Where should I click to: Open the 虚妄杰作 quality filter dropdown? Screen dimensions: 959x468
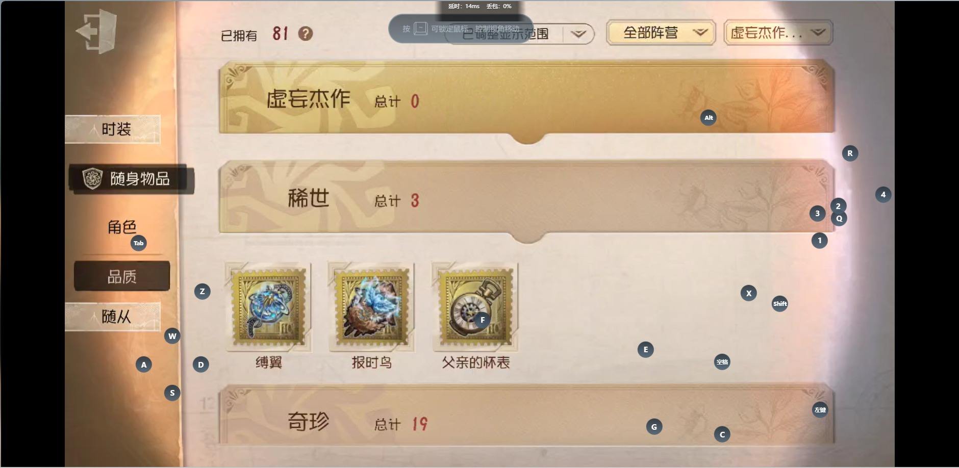pyautogui.click(x=778, y=33)
